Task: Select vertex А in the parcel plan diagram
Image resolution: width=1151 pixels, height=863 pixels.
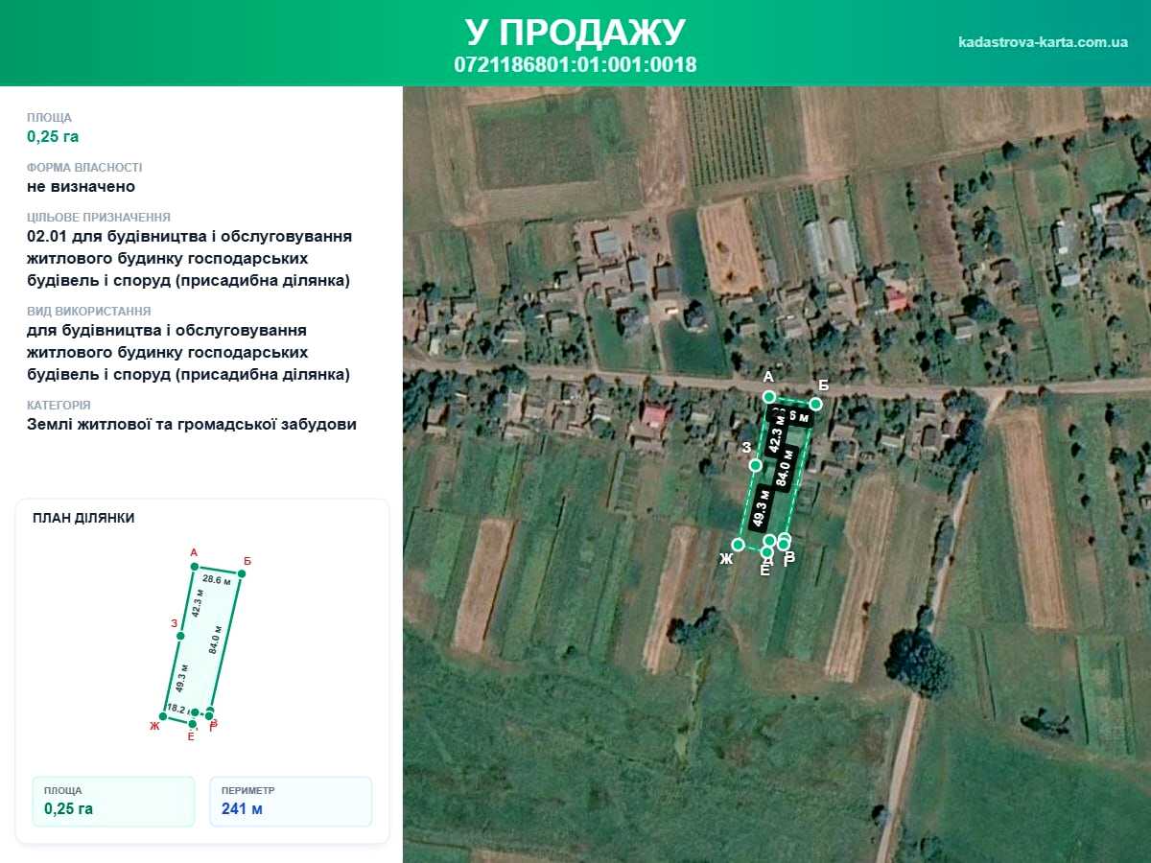Action: [194, 567]
